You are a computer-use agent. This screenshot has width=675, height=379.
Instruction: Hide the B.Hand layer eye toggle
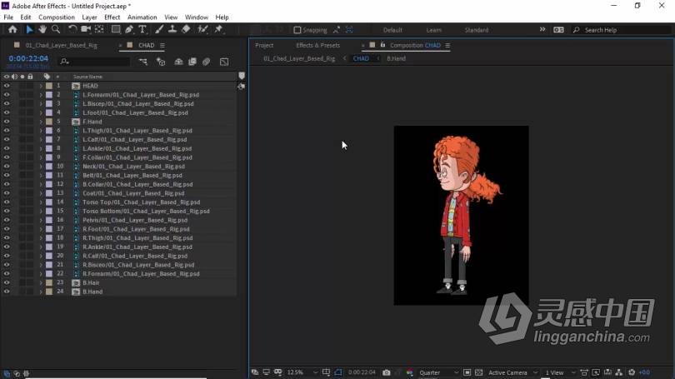(7, 292)
